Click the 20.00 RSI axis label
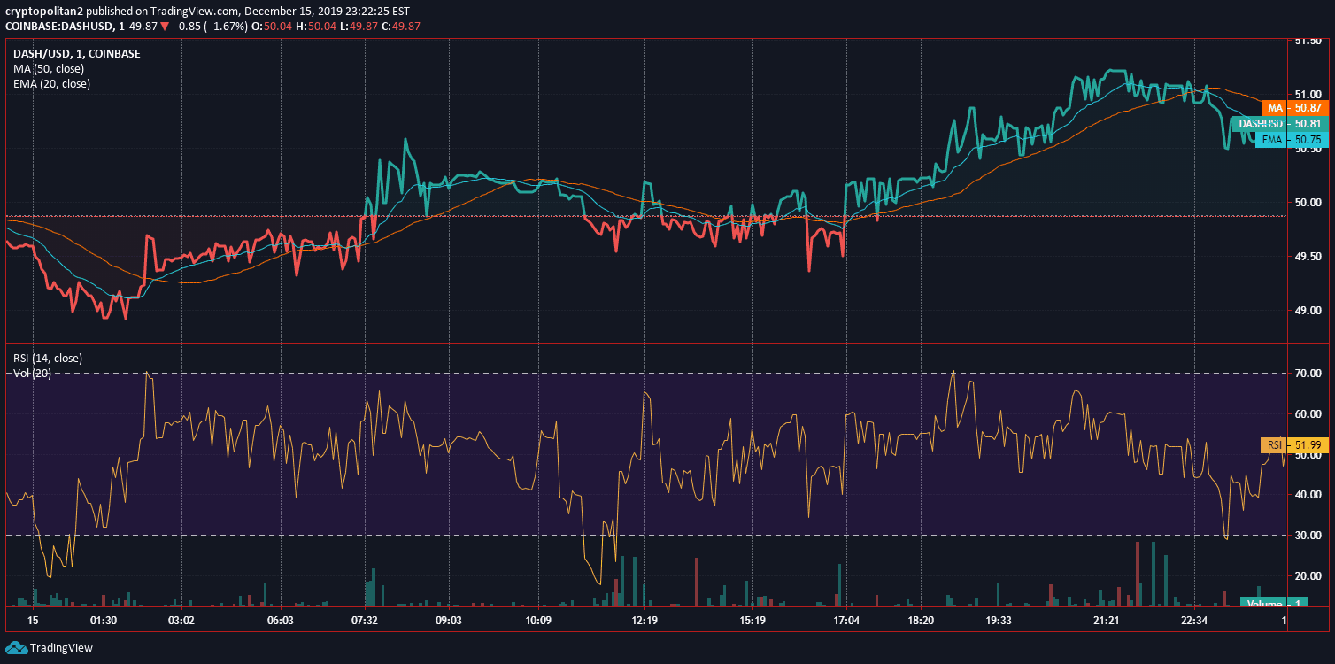Screen dimensions: 1335x664 (x=1308, y=576)
